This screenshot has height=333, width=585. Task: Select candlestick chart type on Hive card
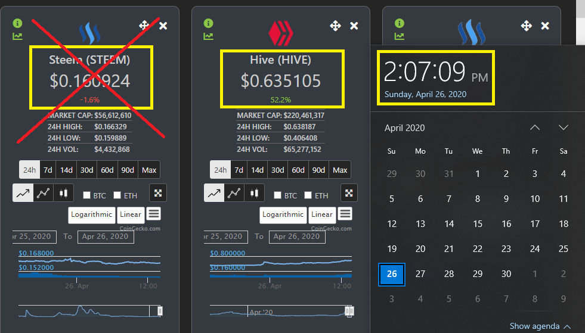point(255,193)
